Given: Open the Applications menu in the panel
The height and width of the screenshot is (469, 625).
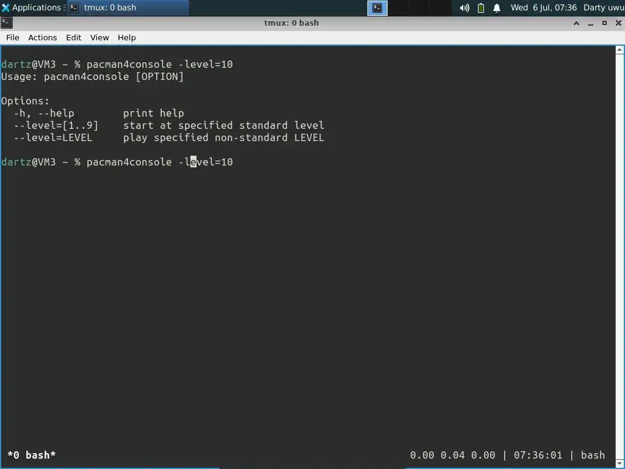Looking at the screenshot, I should point(32,7).
